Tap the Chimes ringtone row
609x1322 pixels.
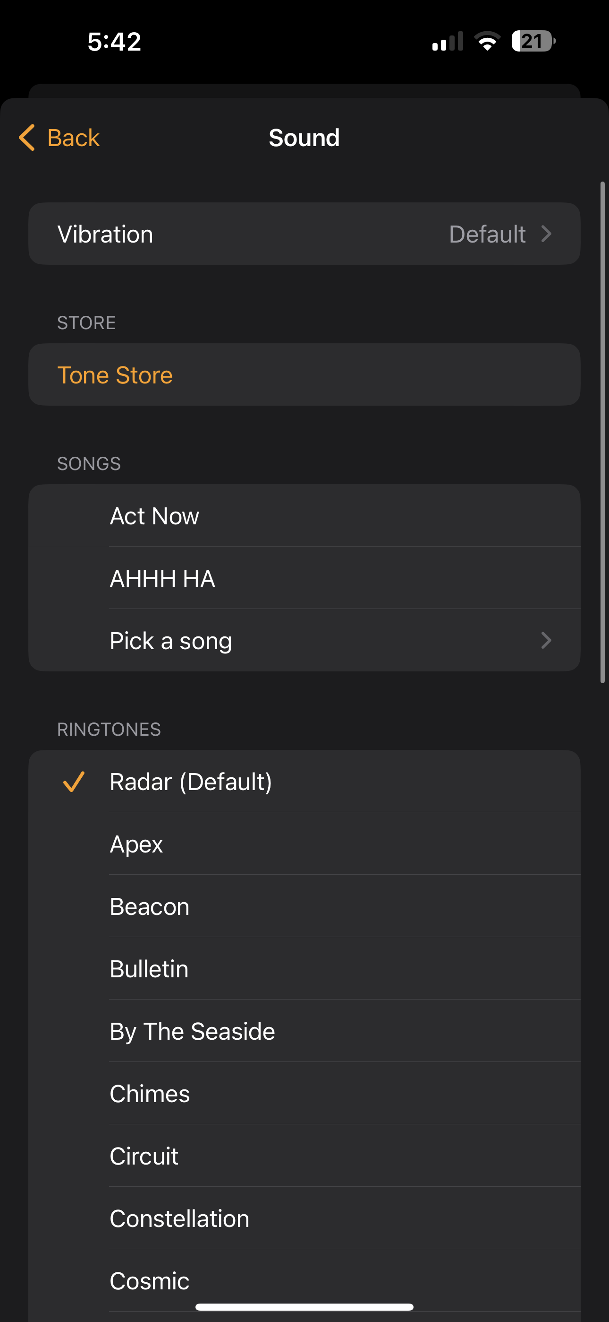(150, 1094)
